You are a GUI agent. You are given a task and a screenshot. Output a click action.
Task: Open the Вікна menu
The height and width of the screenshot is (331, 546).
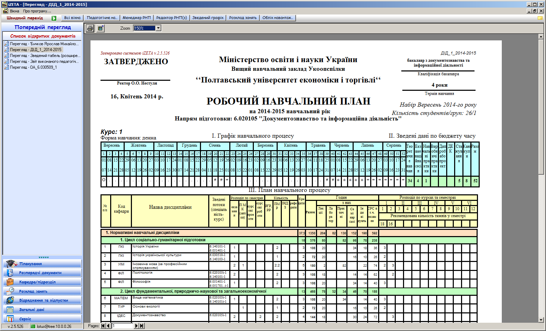click(15, 11)
